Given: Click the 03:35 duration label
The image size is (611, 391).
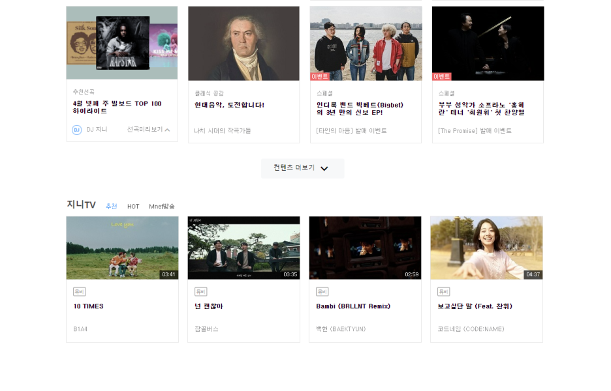Looking at the screenshot, I should tap(290, 274).
